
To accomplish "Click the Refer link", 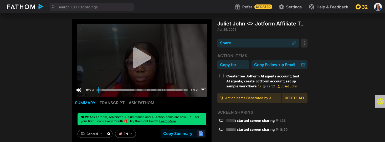I will pyautogui.click(x=247, y=7).
